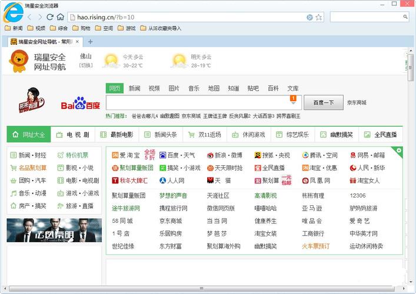The image size is (416, 294).
Task: Open the 购物 bookmarks folder
Action: click(81, 28)
